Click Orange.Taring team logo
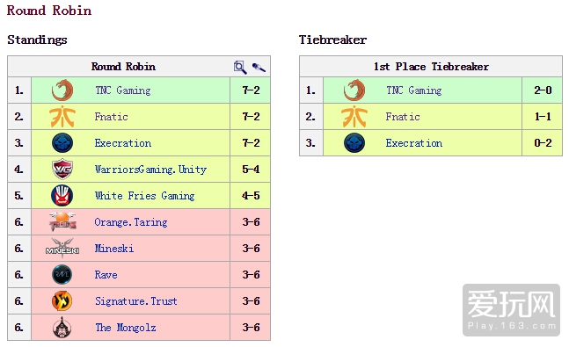 click(62, 222)
